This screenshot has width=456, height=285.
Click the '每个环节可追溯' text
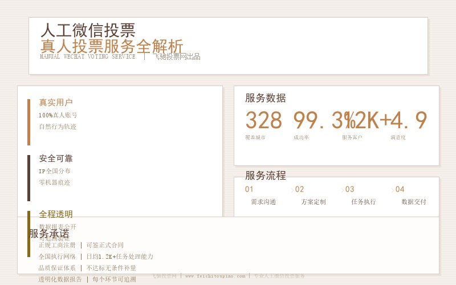115,279
